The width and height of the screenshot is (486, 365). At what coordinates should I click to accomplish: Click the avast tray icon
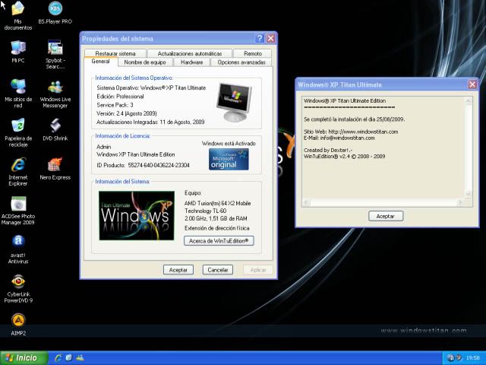(x=451, y=358)
